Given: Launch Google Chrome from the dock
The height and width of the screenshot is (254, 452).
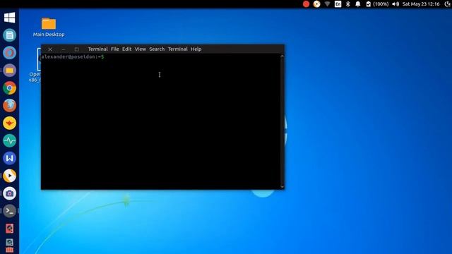Looking at the screenshot, I should 9,87.
